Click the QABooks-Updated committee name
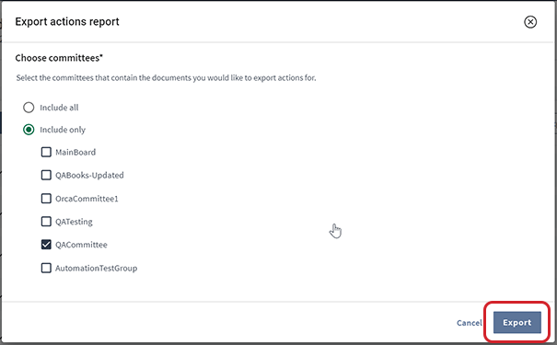This screenshot has width=557, height=345. click(x=89, y=176)
